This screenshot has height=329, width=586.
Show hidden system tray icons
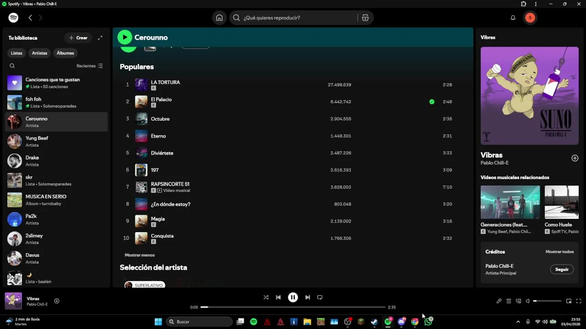click(518, 322)
